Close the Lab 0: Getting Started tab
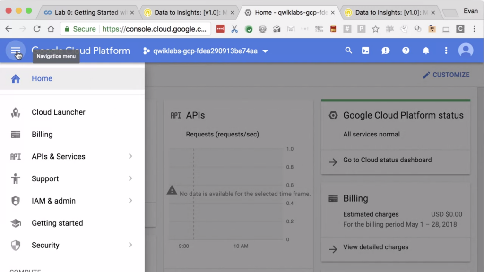 click(132, 13)
